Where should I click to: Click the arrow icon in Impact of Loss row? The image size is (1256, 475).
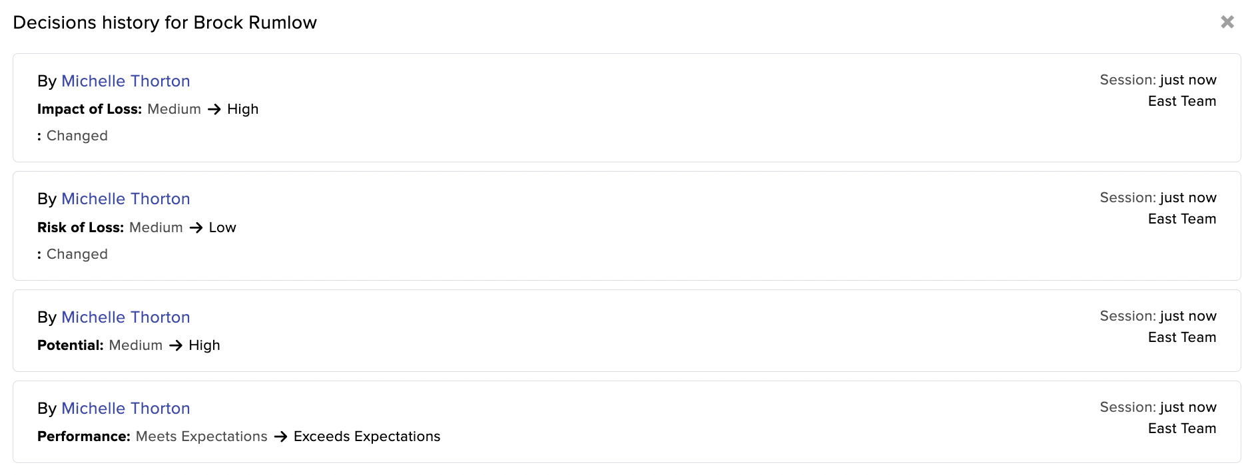(x=214, y=109)
